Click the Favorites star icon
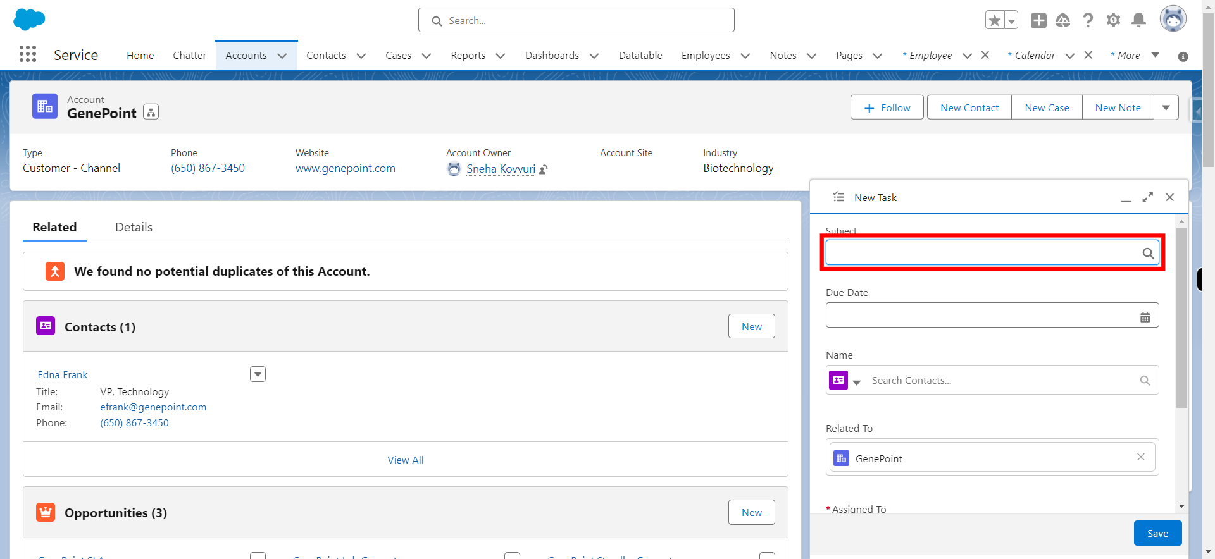1215x559 pixels. (995, 20)
